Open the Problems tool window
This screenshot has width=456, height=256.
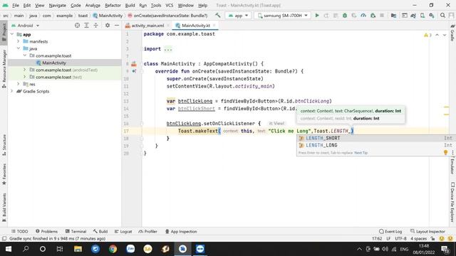click(46, 231)
